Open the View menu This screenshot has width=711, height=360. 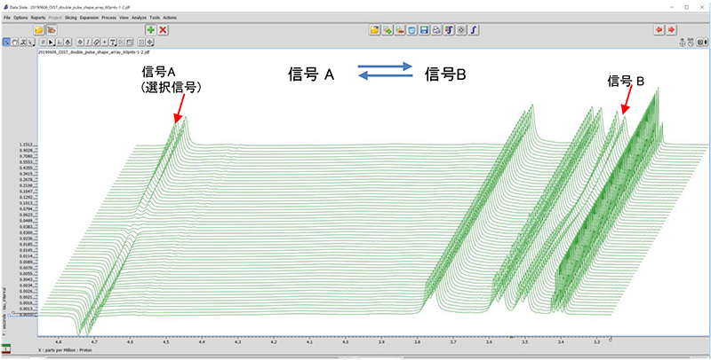pyautogui.click(x=124, y=18)
